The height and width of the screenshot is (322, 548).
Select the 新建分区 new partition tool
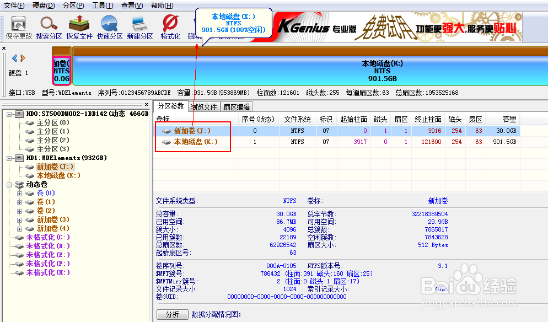pos(140,27)
